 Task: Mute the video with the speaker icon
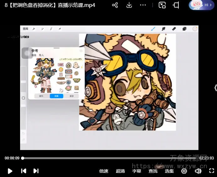pyautogui.click(x=198, y=171)
